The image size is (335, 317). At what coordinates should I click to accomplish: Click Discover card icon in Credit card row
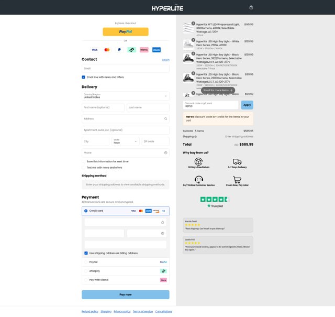[156, 211]
